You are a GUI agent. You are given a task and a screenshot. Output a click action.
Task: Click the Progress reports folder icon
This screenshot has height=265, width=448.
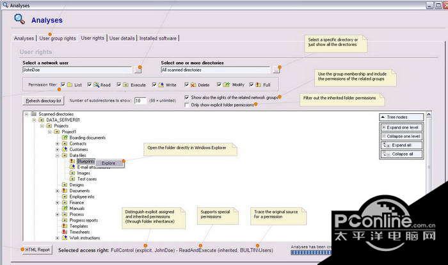pyautogui.click(x=65, y=220)
